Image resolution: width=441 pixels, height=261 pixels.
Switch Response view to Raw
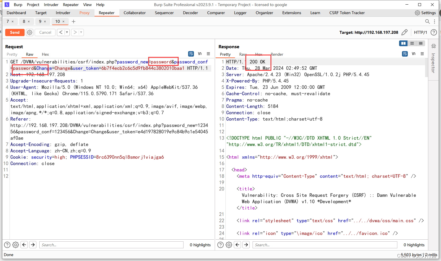coord(243,54)
